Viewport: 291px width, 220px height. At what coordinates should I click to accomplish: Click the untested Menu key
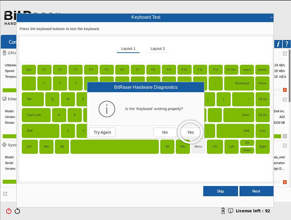(198, 147)
